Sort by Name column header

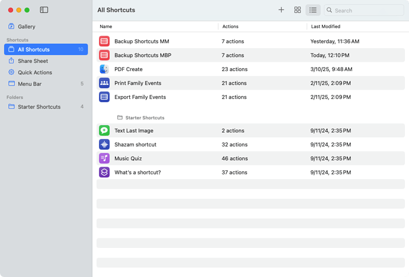click(x=106, y=27)
